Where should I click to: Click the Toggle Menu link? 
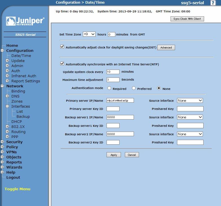click(17, 189)
